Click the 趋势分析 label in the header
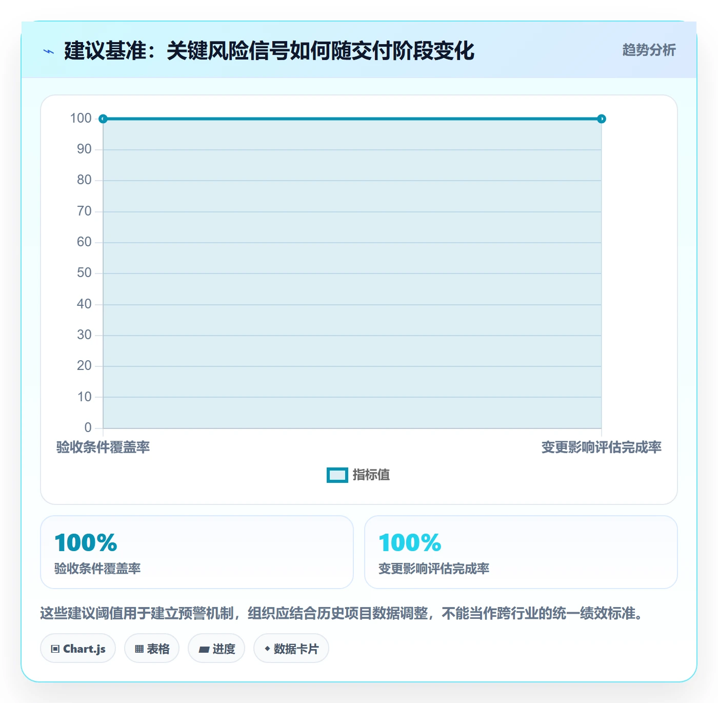The image size is (718, 703). [x=649, y=50]
